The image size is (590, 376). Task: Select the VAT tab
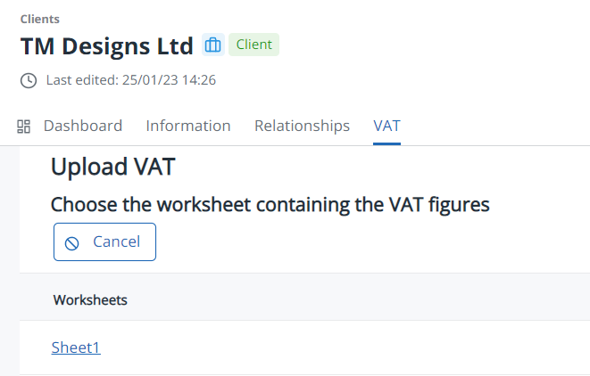click(x=386, y=126)
